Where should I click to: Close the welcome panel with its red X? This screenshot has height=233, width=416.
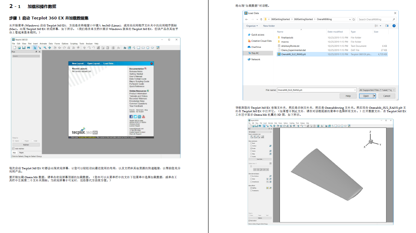152,64
